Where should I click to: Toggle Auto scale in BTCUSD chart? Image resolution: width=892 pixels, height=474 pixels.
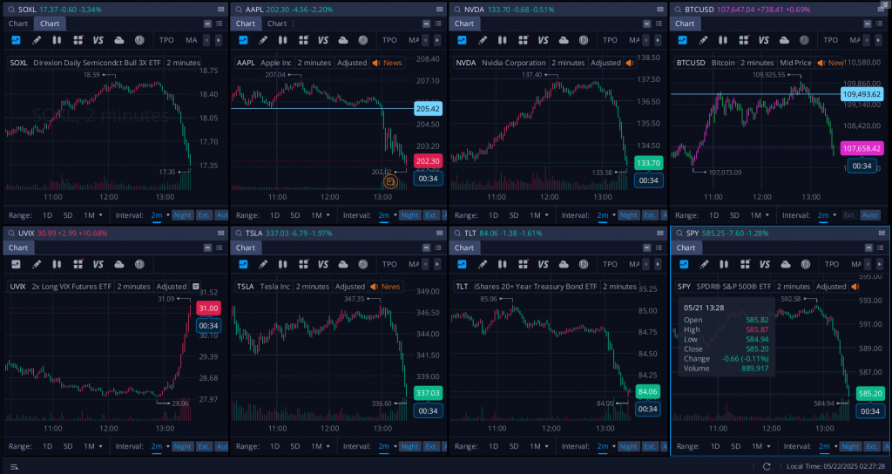pos(869,214)
